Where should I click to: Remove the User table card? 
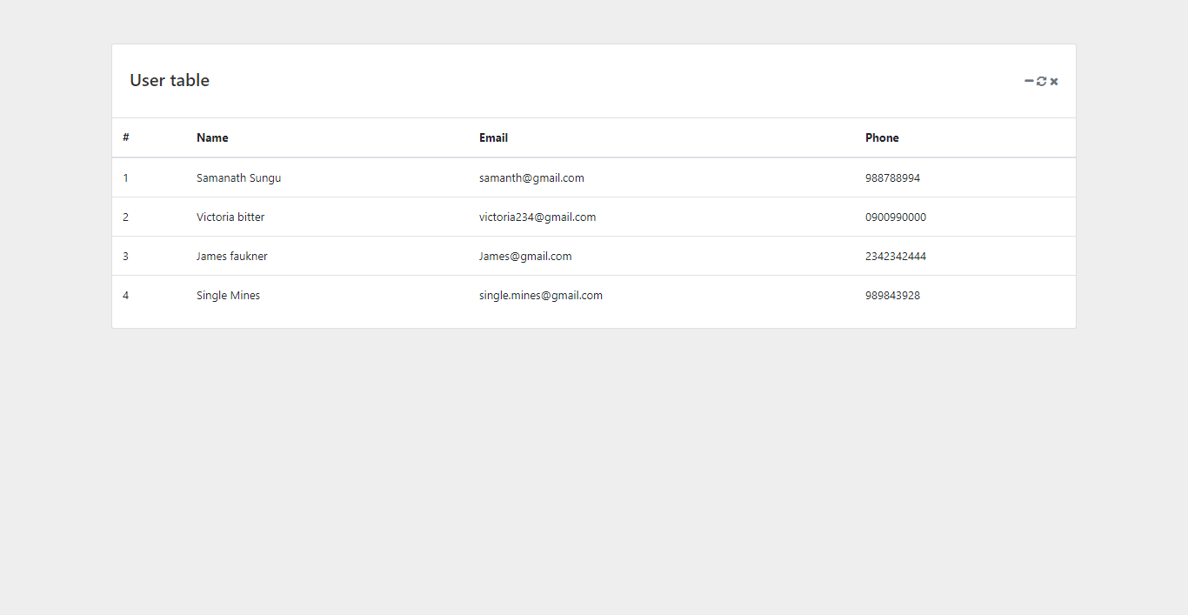pos(1053,81)
